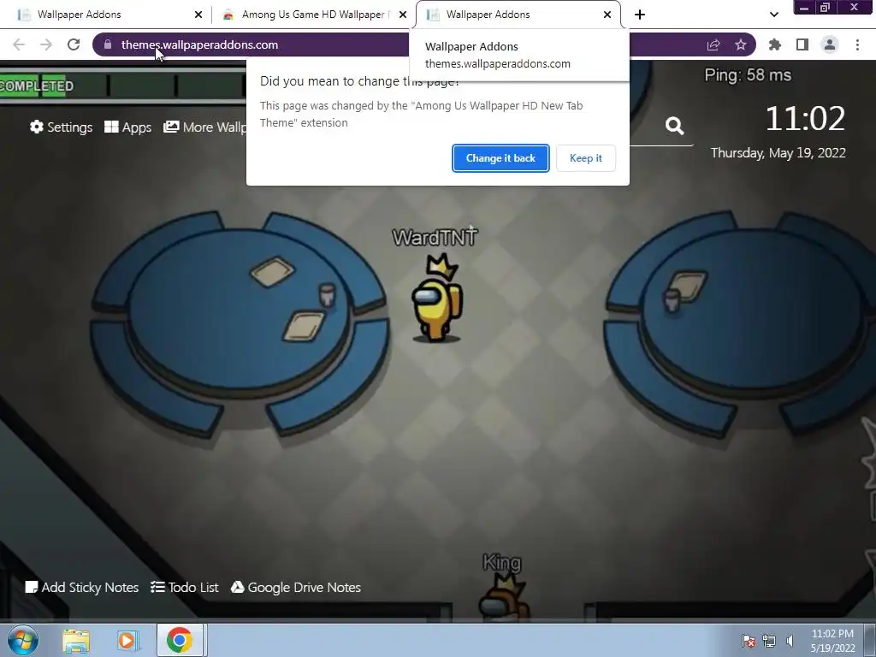Open the Extensions puzzle menu

(x=775, y=44)
